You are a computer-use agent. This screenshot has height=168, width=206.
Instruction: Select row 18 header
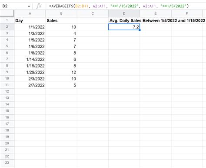pyautogui.click(x=7, y=130)
